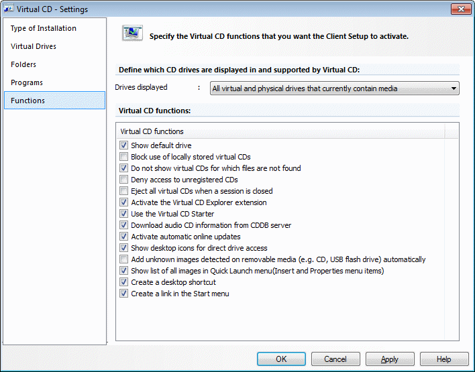
Task: Toggle Create a desktop shortcut checkbox
Action: point(123,282)
